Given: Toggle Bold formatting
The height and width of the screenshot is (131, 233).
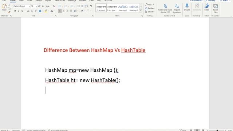Looking at the screenshot, I should (15, 11).
